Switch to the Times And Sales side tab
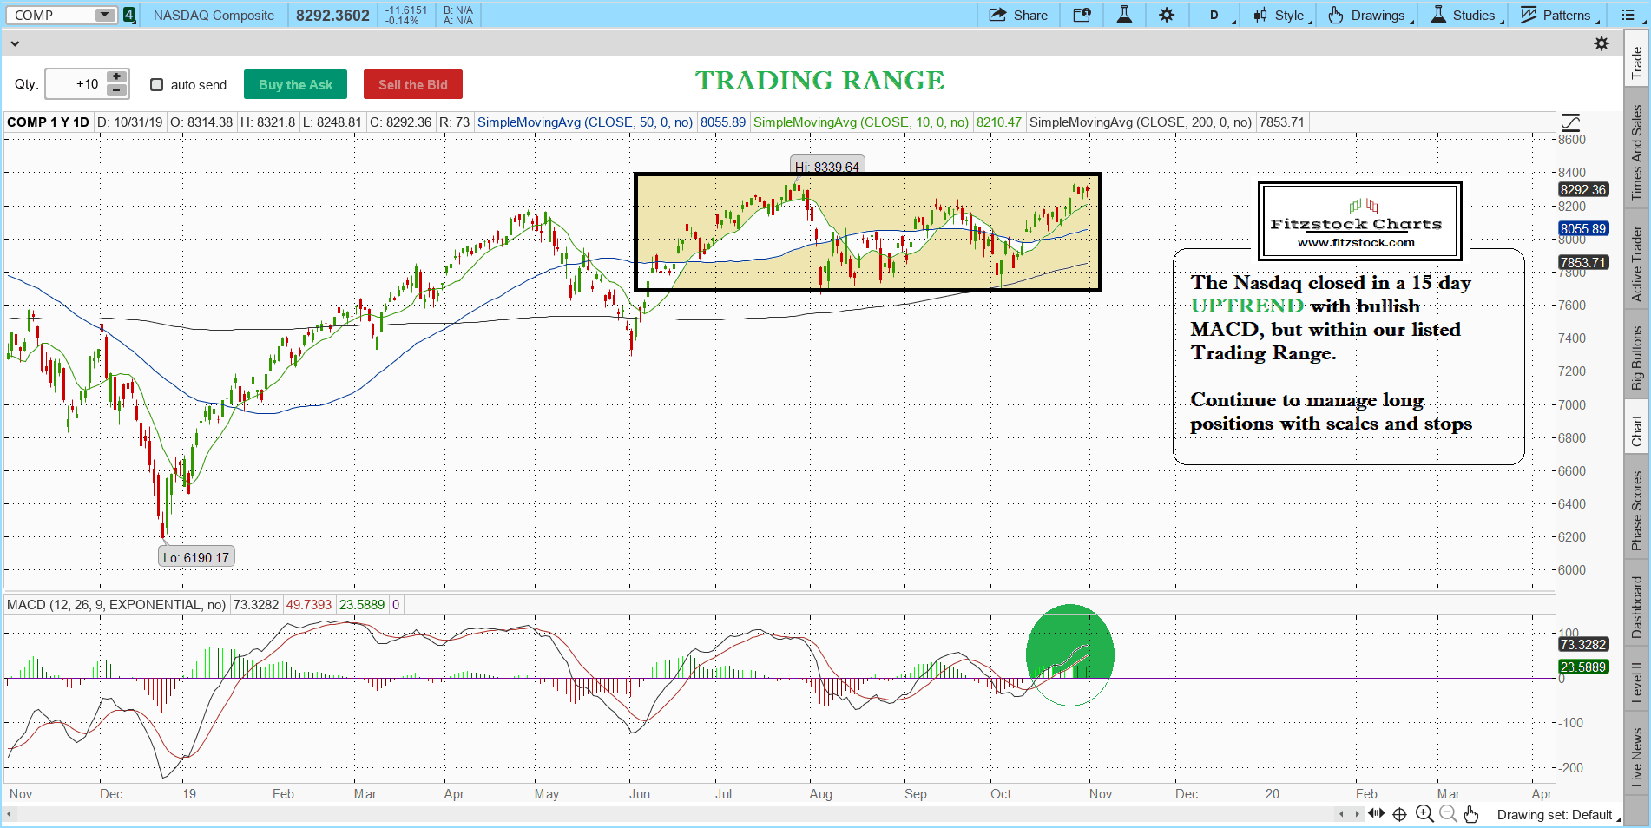Viewport: 1651px width, 828px height. [x=1637, y=153]
